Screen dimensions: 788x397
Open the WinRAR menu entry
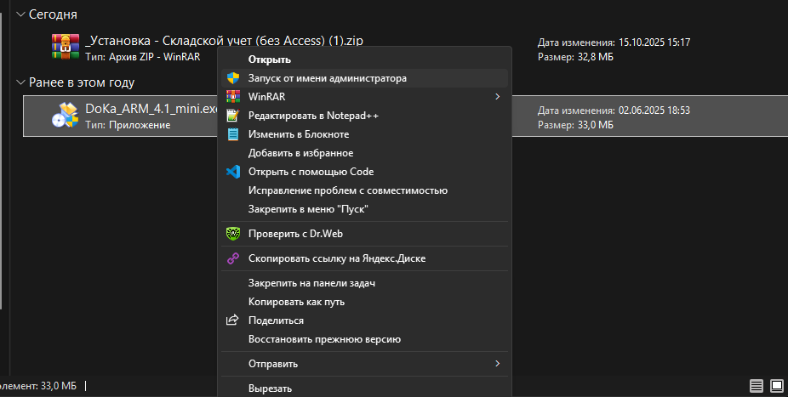[x=364, y=96]
